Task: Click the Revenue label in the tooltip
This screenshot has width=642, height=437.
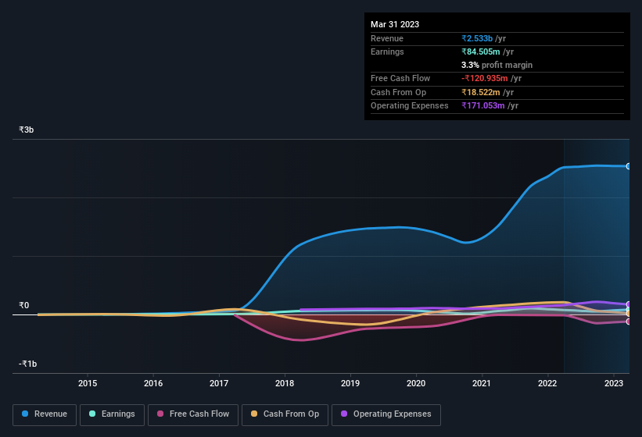Action: tap(387, 38)
